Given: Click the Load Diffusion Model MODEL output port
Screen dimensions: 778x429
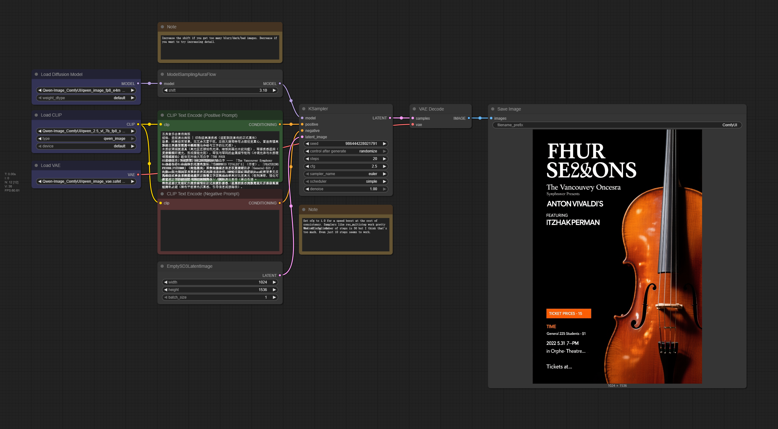Looking at the screenshot, I should (138, 83).
